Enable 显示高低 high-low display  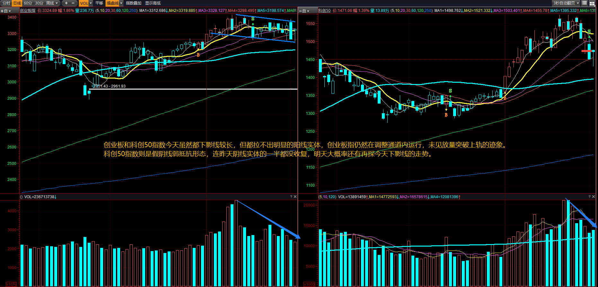153,3
